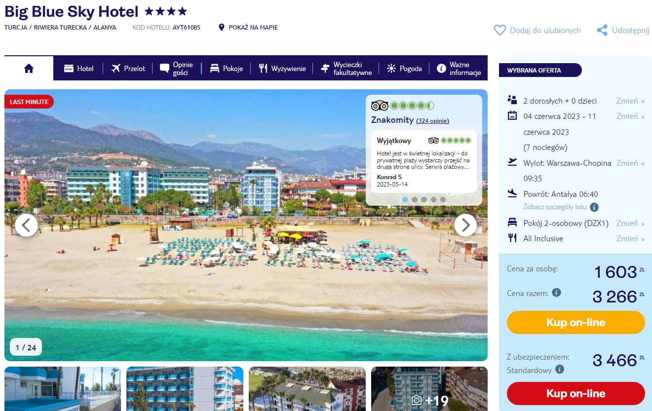The height and width of the screenshot is (411, 652).
Task: Click the heart favorites icon
Action: [x=500, y=31]
